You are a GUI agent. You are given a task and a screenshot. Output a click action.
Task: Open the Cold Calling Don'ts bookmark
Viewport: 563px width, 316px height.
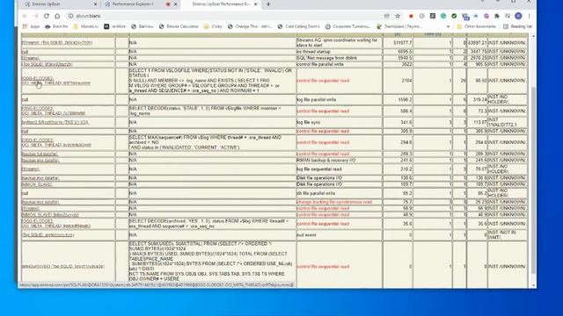299,26
